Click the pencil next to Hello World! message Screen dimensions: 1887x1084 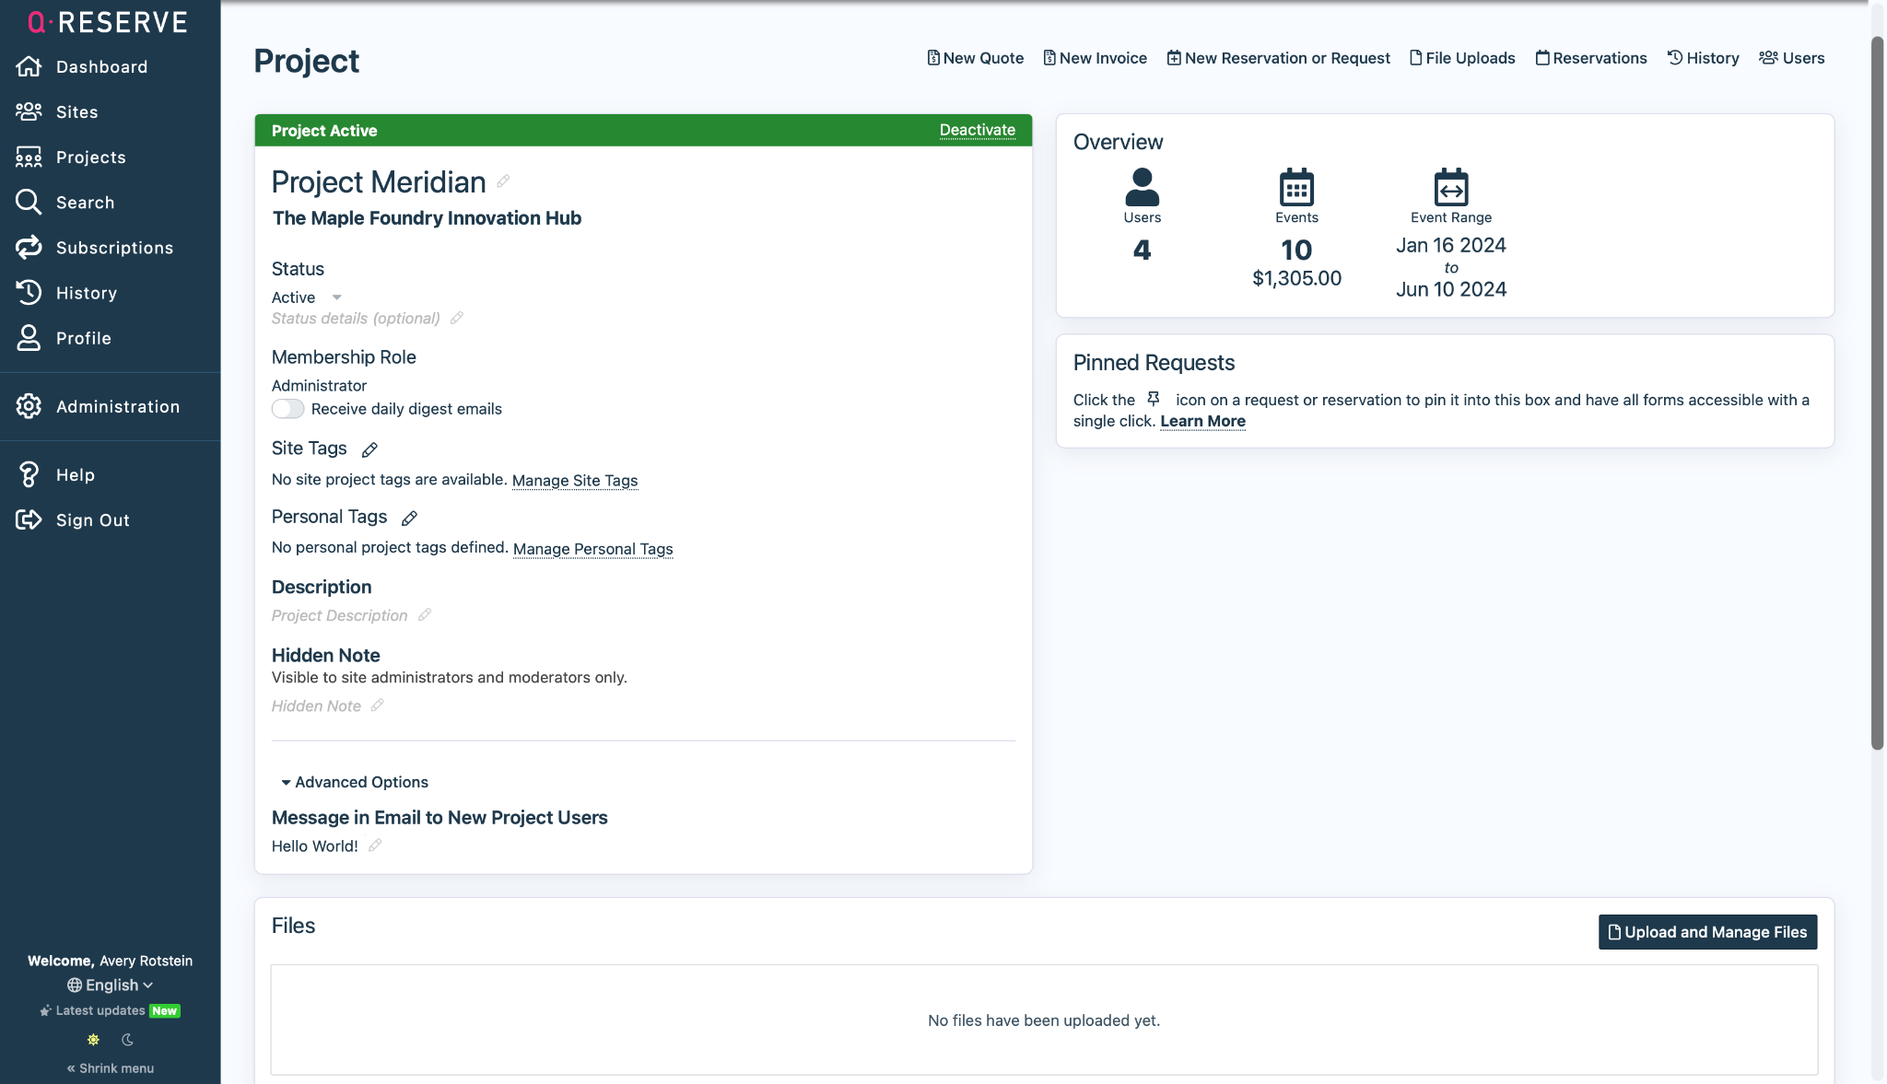(x=375, y=845)
